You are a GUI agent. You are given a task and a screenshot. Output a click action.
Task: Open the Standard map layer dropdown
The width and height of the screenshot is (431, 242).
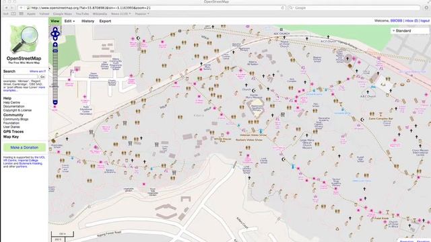pyautogui.click(x=410, y=31)
